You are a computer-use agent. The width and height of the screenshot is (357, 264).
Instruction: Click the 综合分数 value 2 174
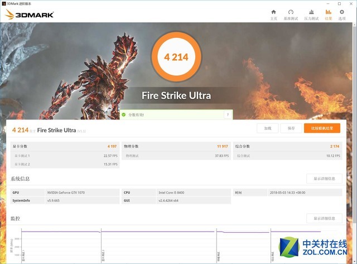pyautogui.click(x=335, y=146)
